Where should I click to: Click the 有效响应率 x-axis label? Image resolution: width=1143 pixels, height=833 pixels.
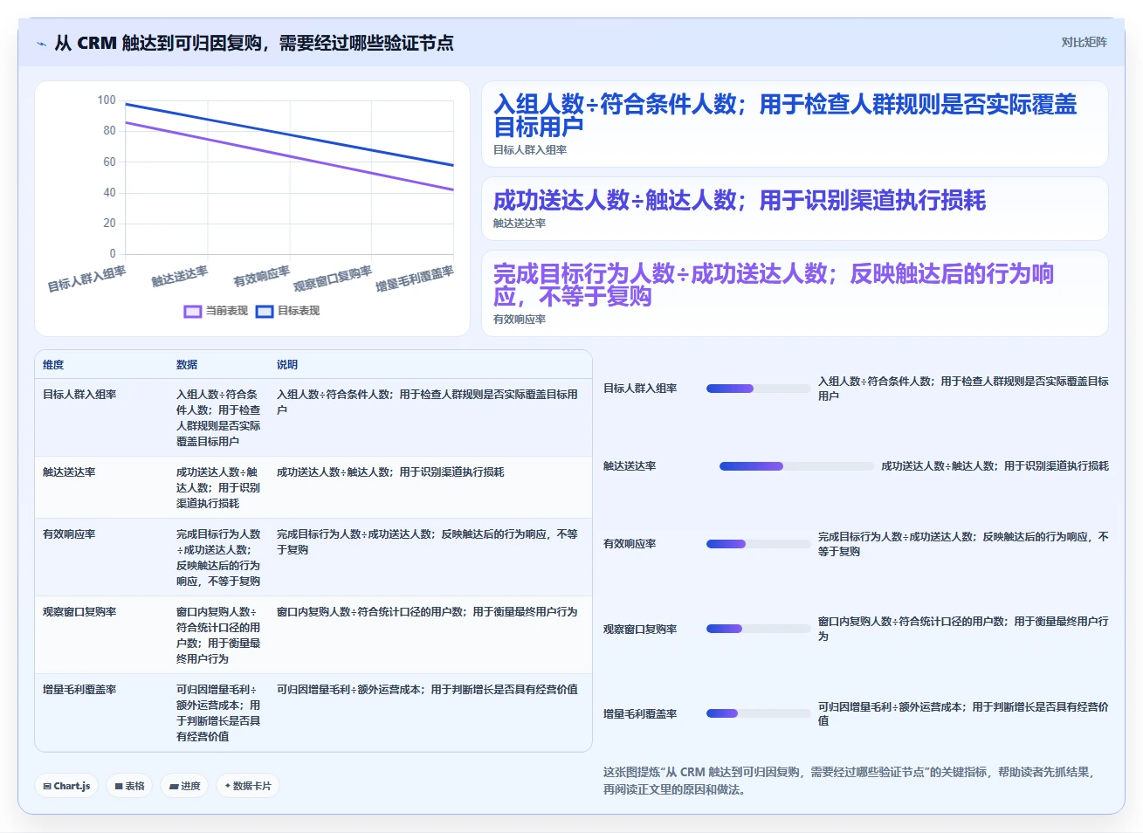coord(262,277)
